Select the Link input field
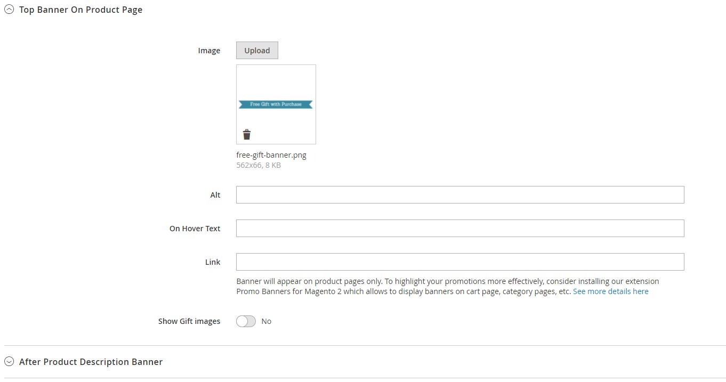726x382 pixels. click(459, 262)
